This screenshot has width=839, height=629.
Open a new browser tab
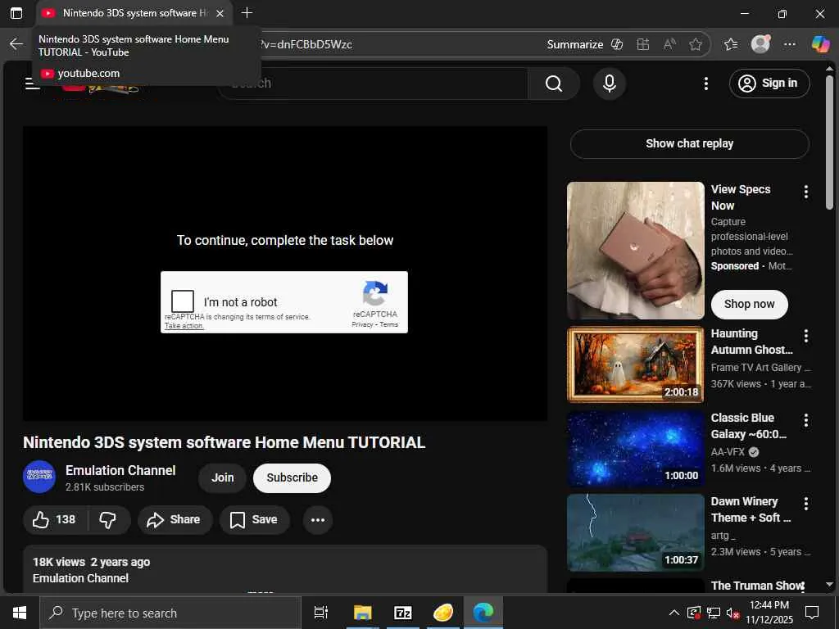point(247,13)
